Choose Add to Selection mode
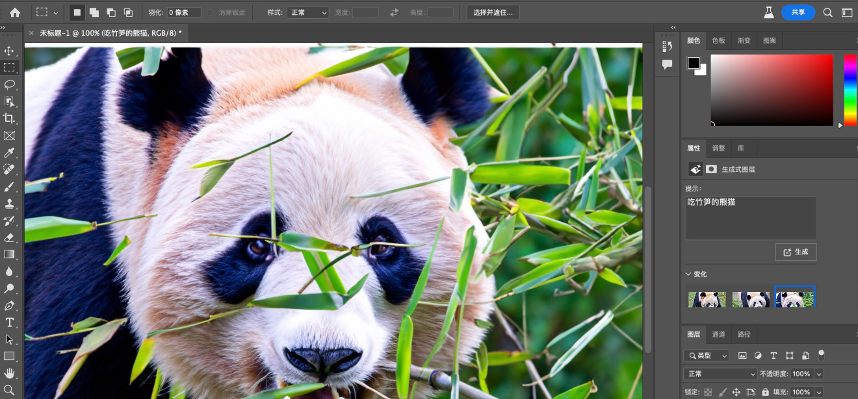858x399 pixels. click(94, 12)
